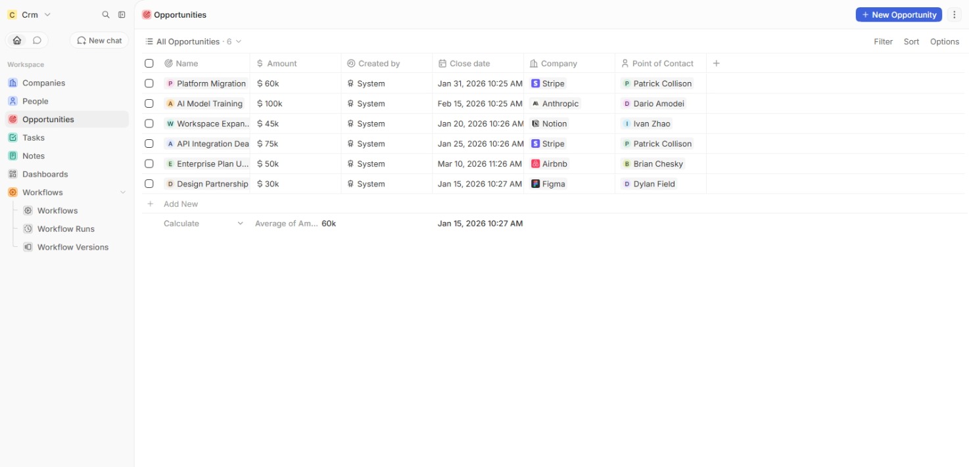969x467 pixels.
Task: Click the B avatar beside Brian Chesky
Action: tap(627, 164)
